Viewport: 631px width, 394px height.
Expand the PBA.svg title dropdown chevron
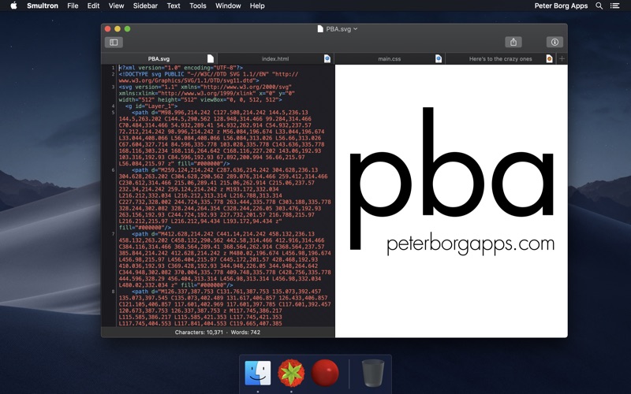click(356, 29)
